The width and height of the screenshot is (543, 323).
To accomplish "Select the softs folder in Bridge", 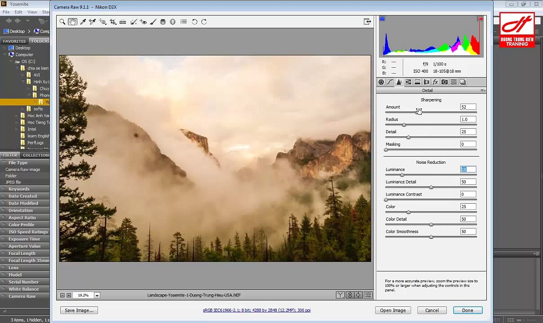I will 38,109.
